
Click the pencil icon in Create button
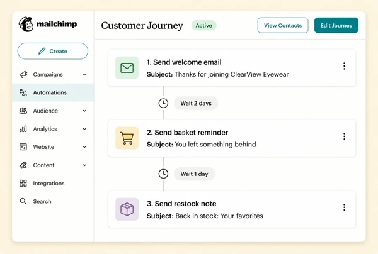tap(42, 51)
